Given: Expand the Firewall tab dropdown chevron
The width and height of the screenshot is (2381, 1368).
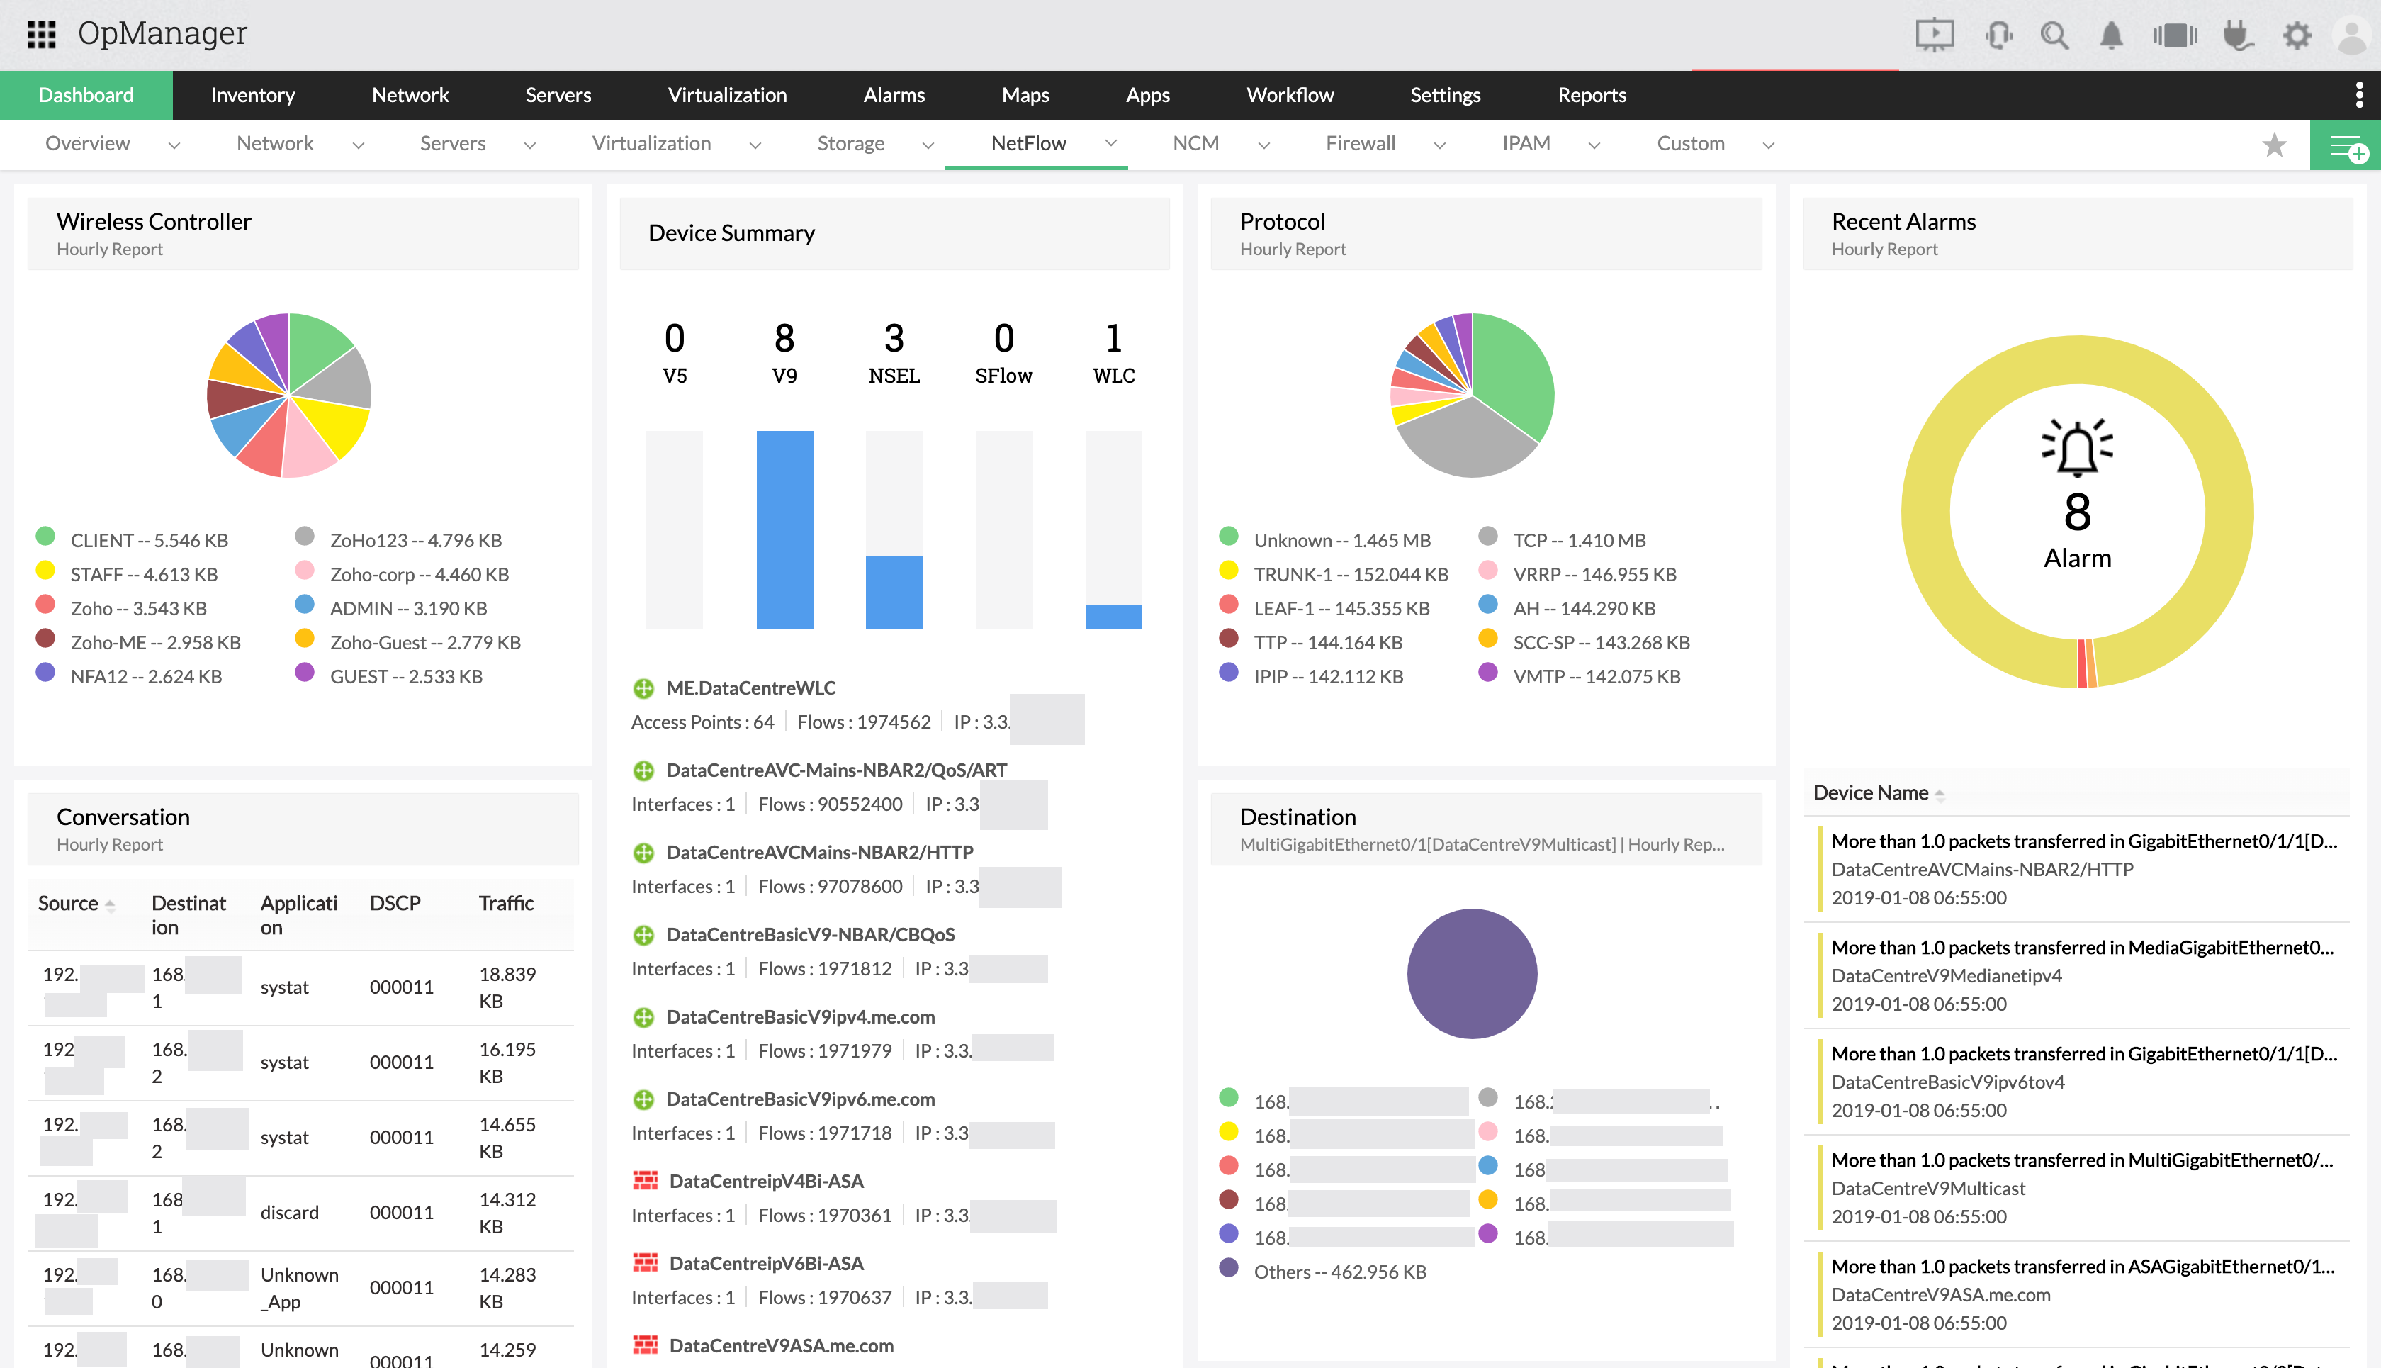Looking at the screenshot, I should pyautogui.click(x=1439, y=145).
